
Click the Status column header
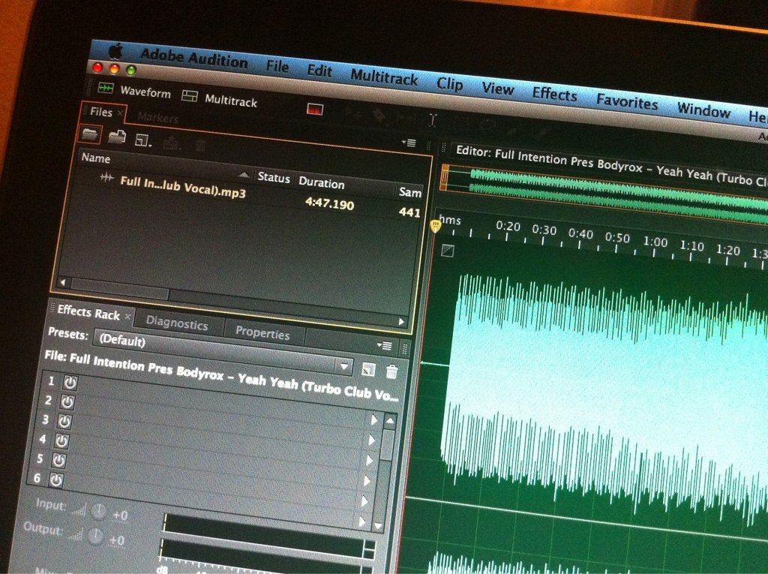(x=273, y=177)
